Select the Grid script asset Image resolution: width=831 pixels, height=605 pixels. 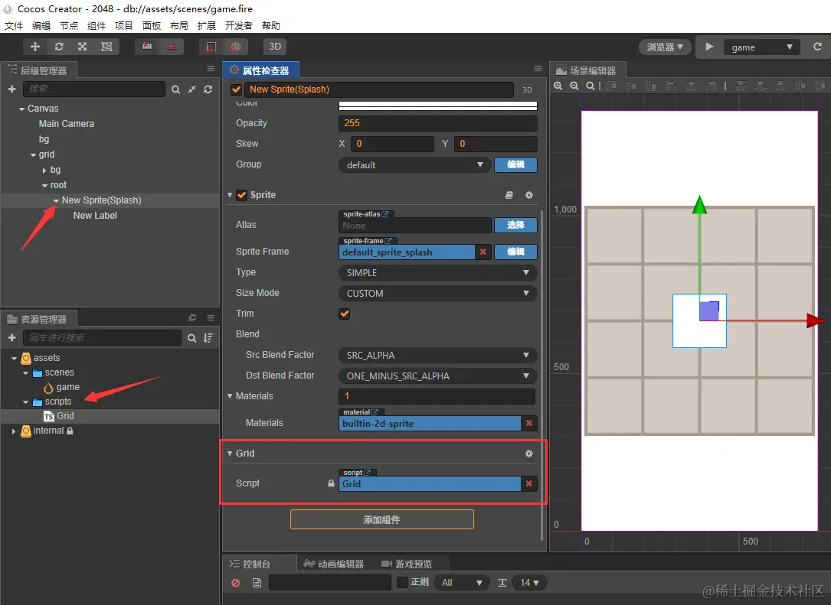click(x=65, y=416)
